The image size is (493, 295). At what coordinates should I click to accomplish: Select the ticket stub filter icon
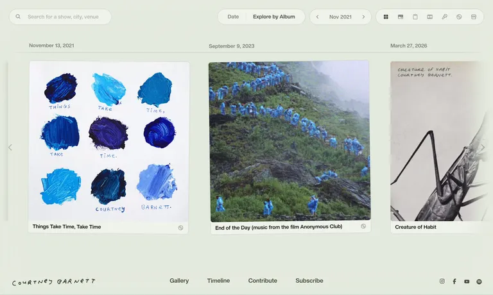pos(429,17)
